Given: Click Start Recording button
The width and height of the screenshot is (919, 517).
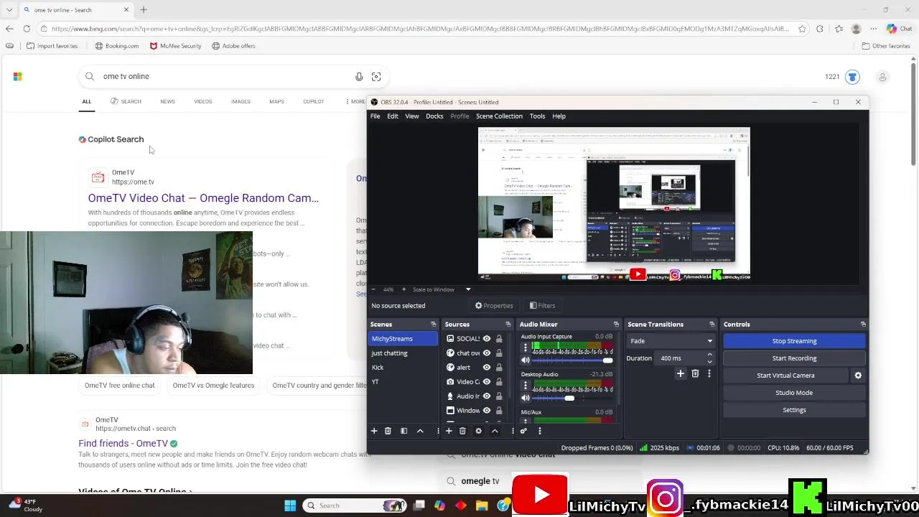Looking at the screenshot, I should click(x=794, y=358).
